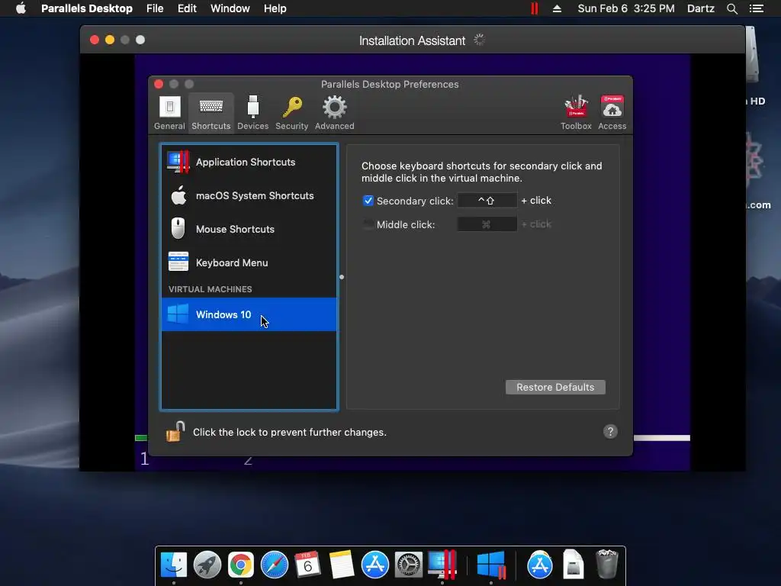Click the Dartz user name in menu bar
The image size is (781, 586).
[x=701, y=8]
